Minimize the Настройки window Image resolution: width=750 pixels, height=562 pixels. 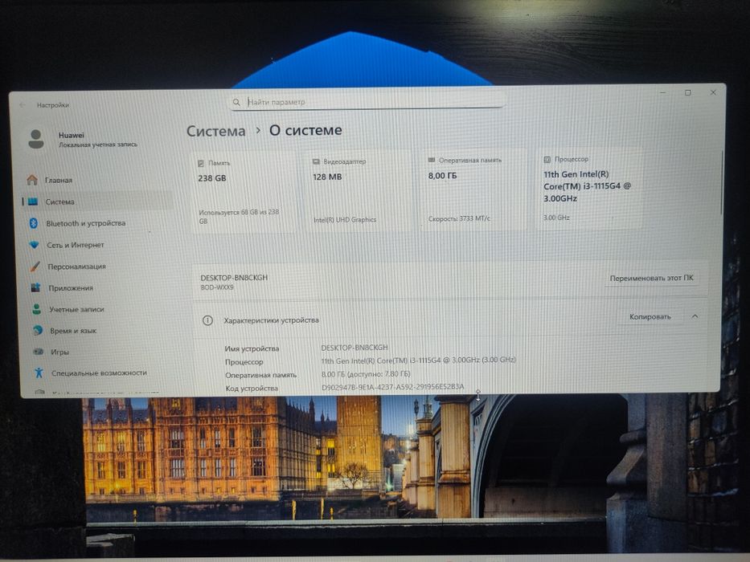point(663,92)
